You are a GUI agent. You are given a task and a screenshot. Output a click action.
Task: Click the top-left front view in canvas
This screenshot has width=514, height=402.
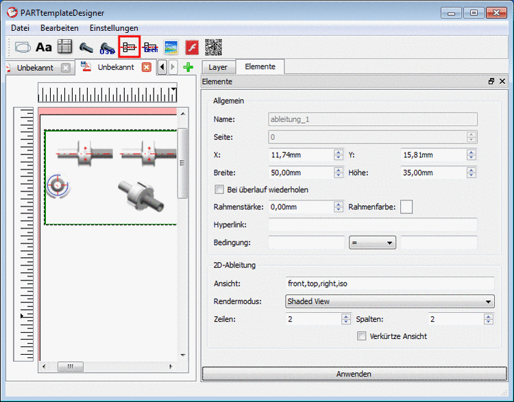point(84,154)
